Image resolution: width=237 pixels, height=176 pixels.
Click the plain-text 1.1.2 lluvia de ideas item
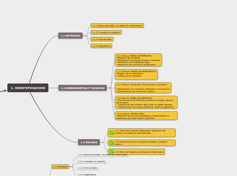pyautogui.click(x=88, y=168)
